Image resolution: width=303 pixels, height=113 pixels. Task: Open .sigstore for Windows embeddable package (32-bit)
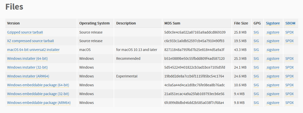pos(272,94)
